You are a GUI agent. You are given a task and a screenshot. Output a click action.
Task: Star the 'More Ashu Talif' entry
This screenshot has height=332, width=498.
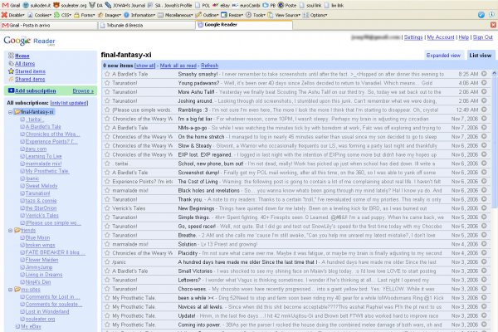pos(107,92)
